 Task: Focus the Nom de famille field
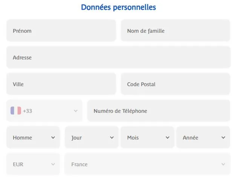tap(175, 31)
